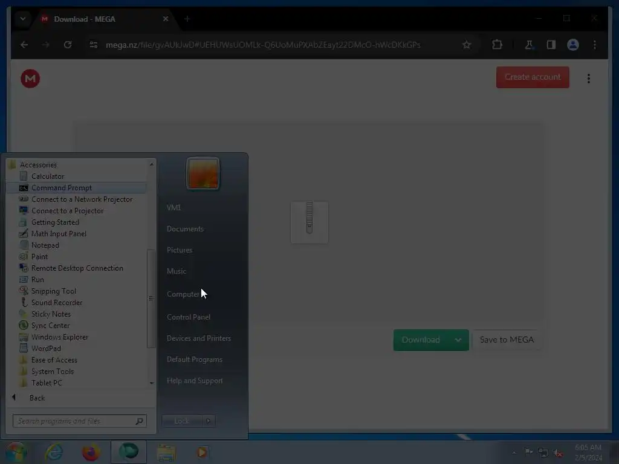Click Save to MEGA button
Viewport: 619px width, 464px height.
507,340
